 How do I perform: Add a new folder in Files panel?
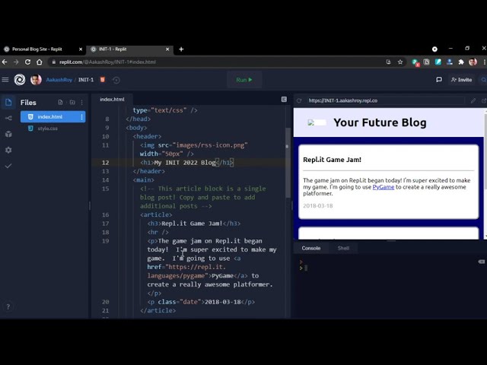click(72, 102)
